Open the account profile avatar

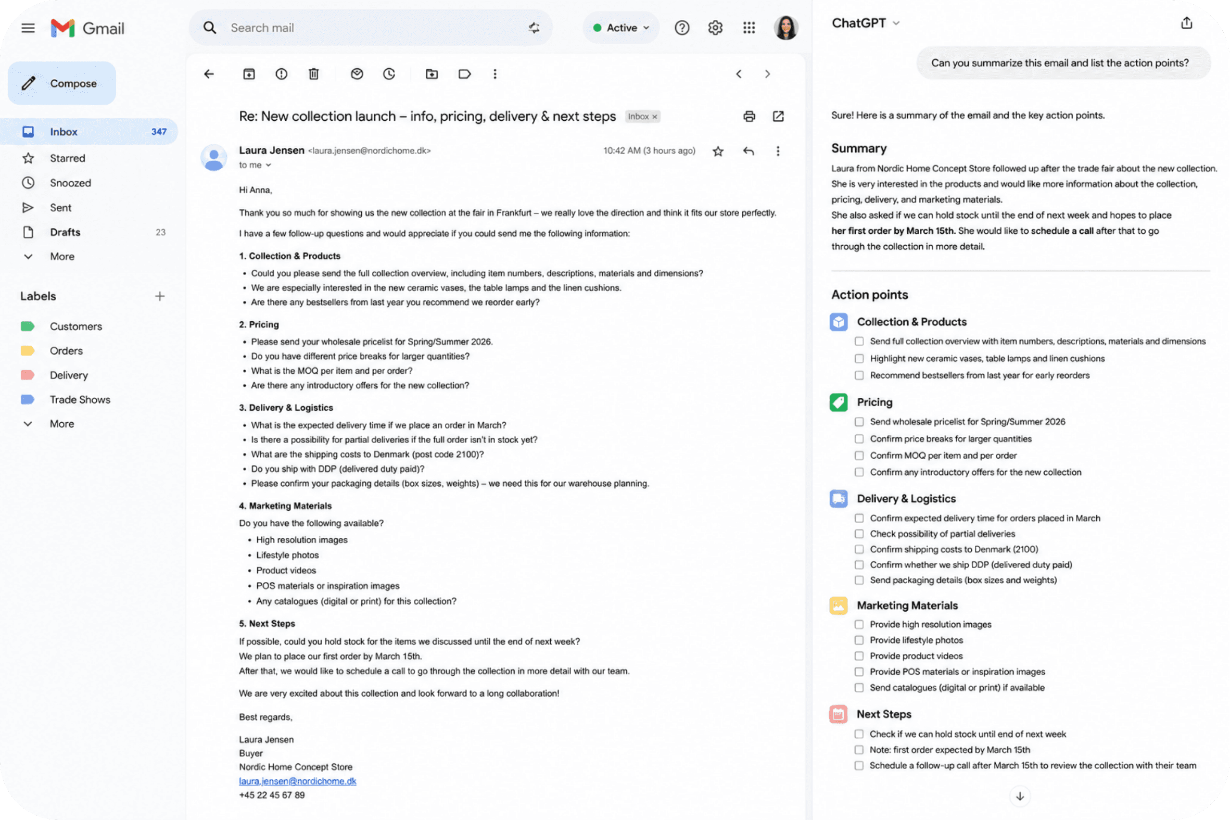(x=785, y=28)
